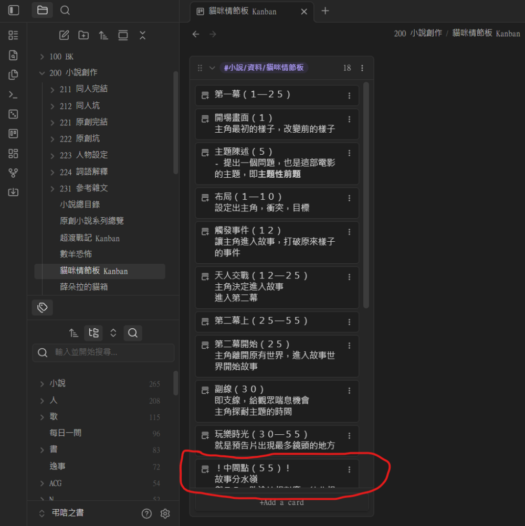Click Add a card button
This screenshot has height=526, width=525.
click(281, 502)
